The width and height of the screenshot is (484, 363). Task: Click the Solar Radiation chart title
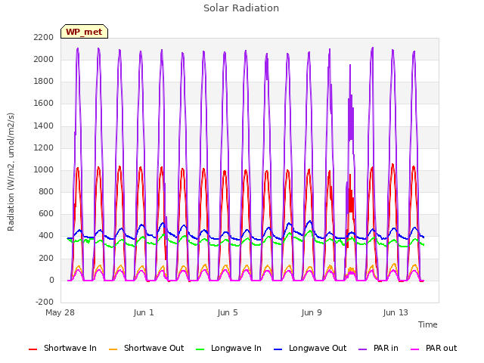point(241,8)
